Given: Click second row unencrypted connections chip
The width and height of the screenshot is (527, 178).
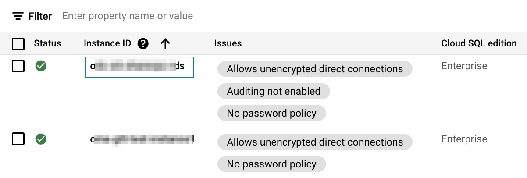Looking at the screenshot, I should tap(315, 142).
